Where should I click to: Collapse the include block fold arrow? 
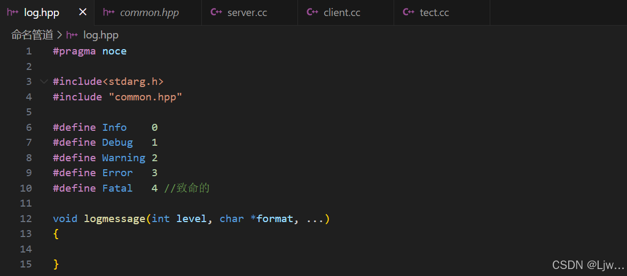44,82
